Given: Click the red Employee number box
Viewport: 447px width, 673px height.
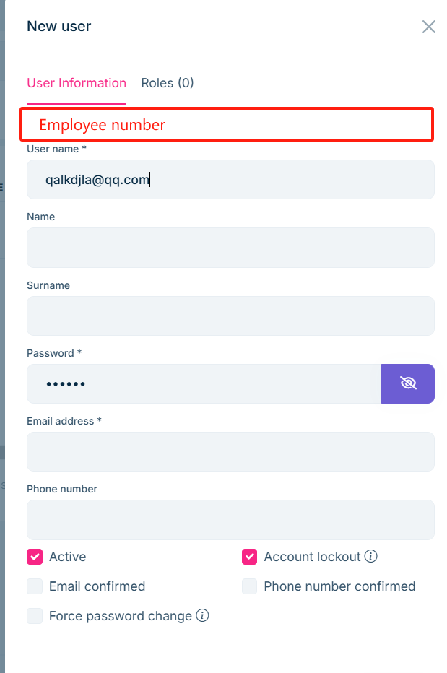Looking at the screenshot, I should [227, 124].
